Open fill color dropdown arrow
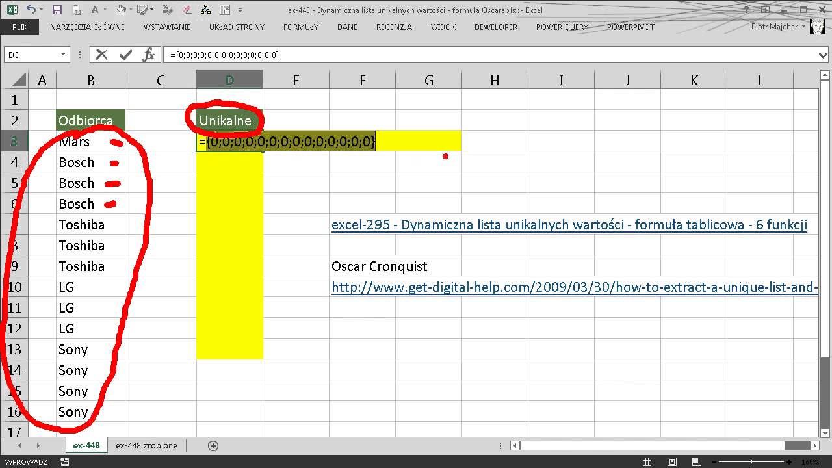Viewport: 832px width, 468px height. [131, 10]
